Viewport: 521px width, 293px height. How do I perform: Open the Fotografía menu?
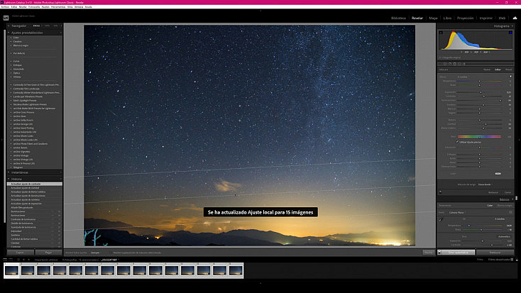click(34, 6)
